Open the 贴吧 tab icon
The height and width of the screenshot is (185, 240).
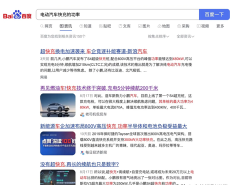100,26
